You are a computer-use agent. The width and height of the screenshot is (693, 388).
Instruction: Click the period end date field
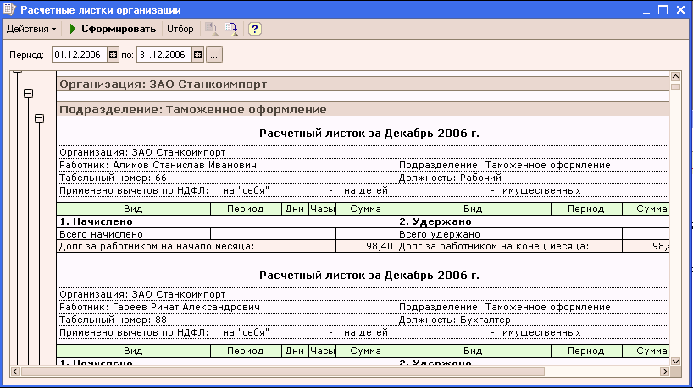[x=164, y=55]
